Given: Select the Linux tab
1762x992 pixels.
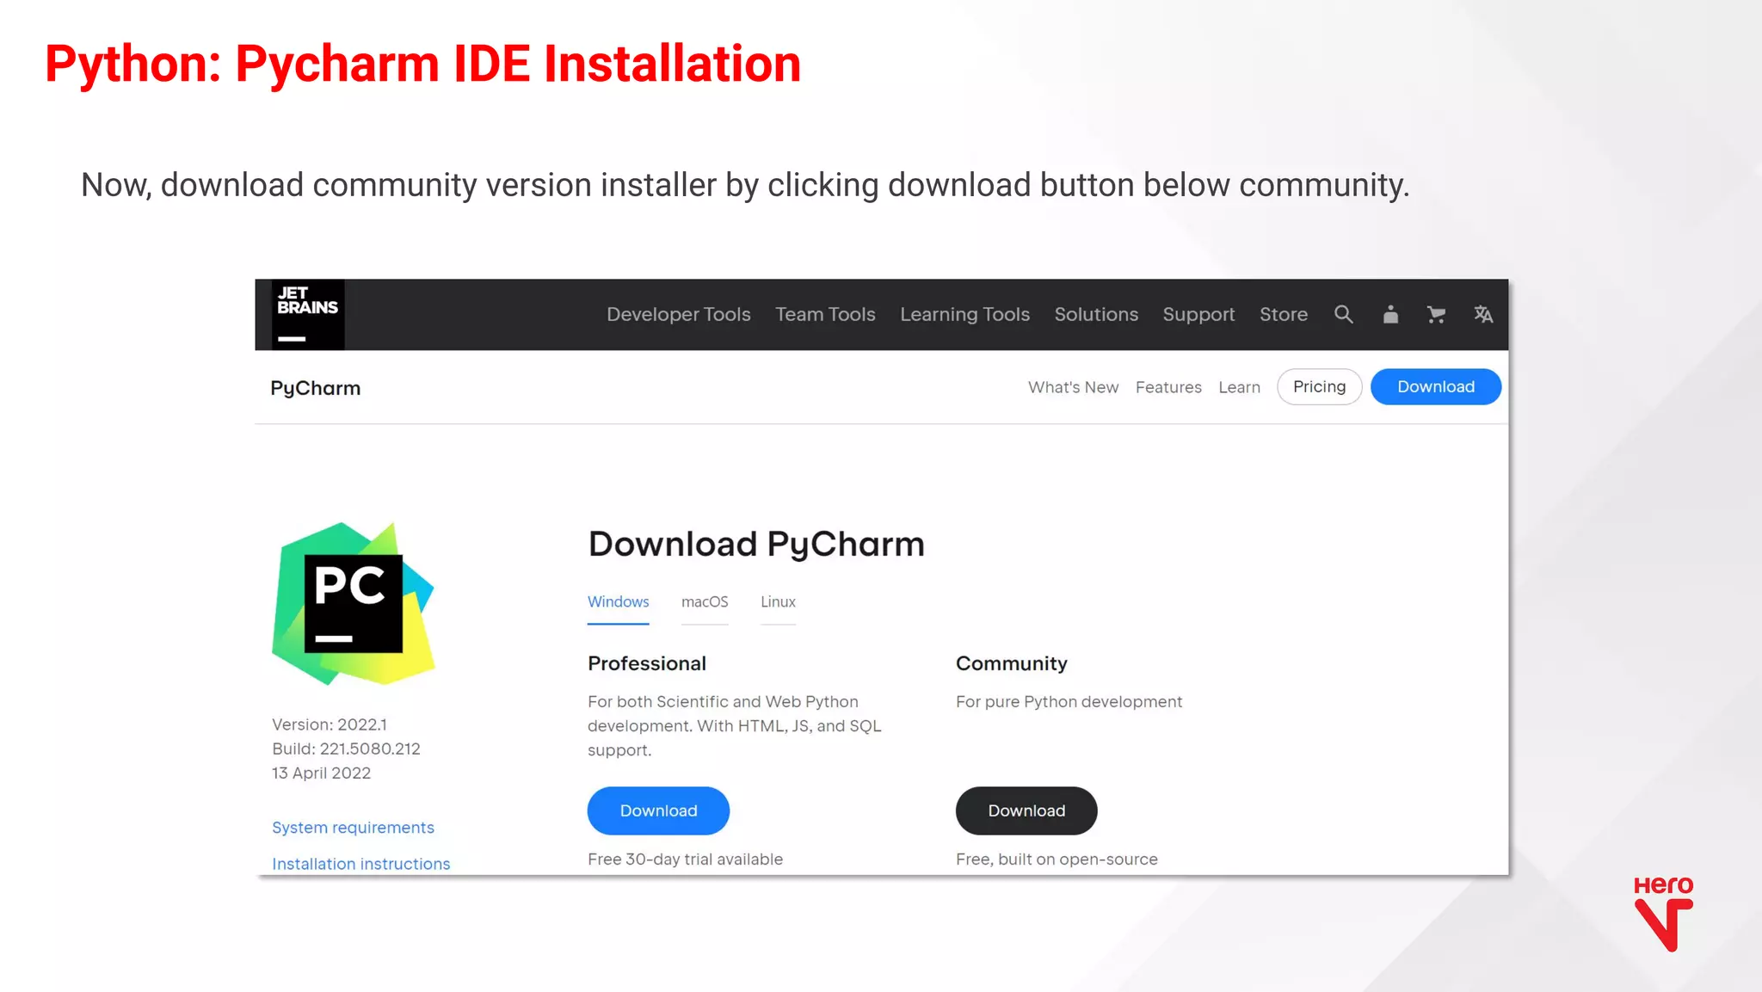Looking at the screenshot, I should 778,602.
